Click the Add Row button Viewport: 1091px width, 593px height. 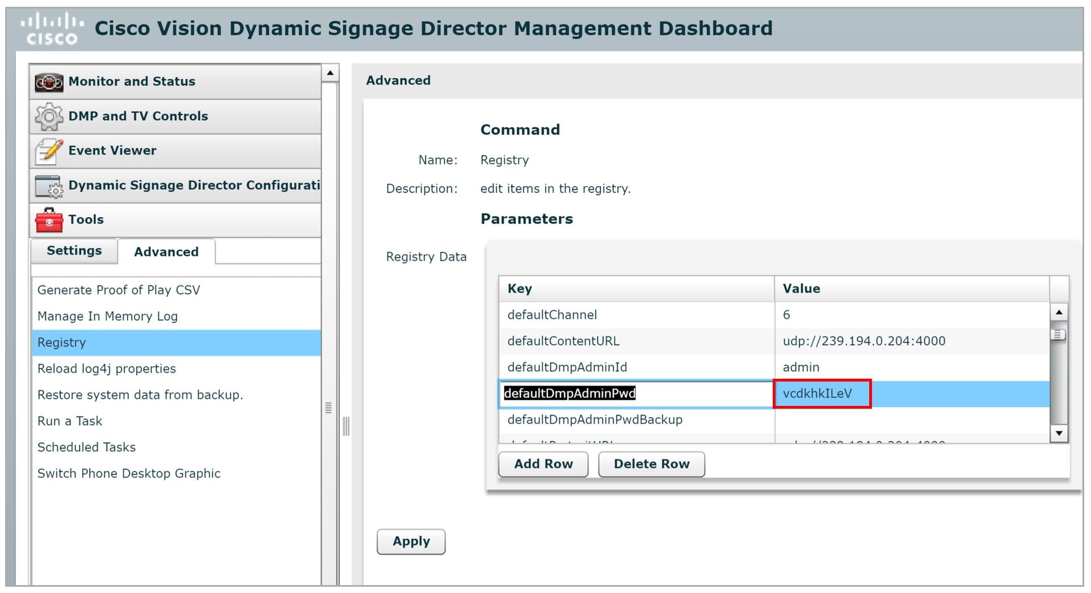(544, 464)
